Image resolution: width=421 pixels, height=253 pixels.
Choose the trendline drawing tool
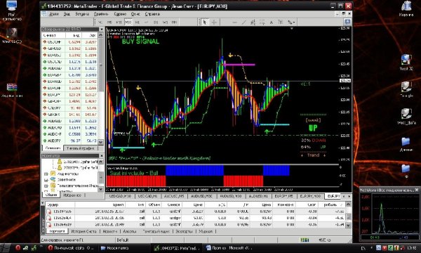click(243, 22)
